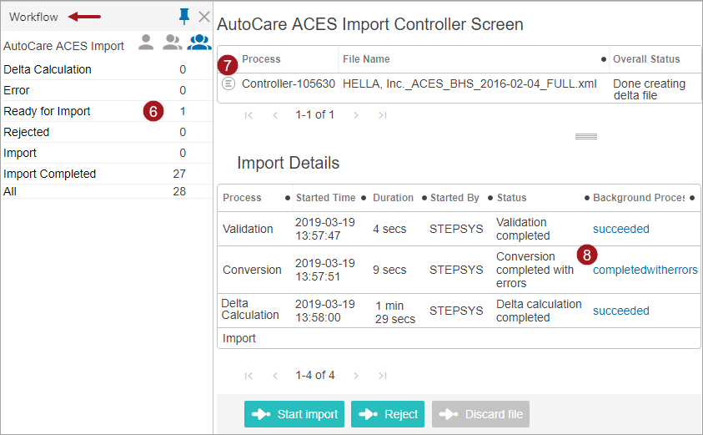Sort Import Details by Started Time column
The width and height of the screenshot is (703, 435).
325,198
